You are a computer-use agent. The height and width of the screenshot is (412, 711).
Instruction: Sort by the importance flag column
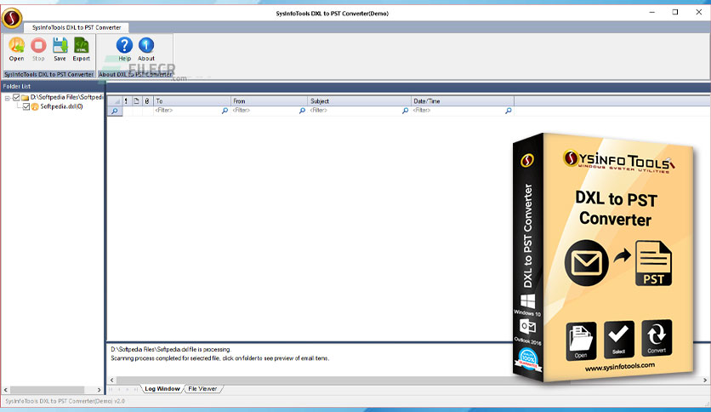pyautogui.click(x=126, y=101)
